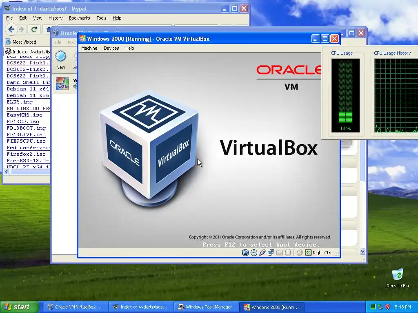The width and height of the screenshot is (418, 313).
Task: Open the Debian 11 x64 link
Action: pyautogui.click(x=28, y=89)
